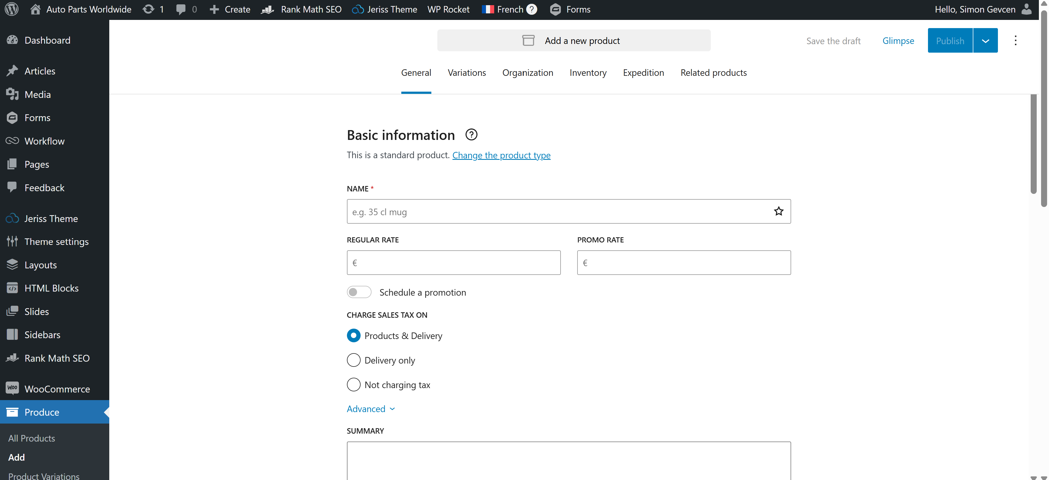Switch to the Organization tab
The height and width of the screenshot is (480, 1049).
click(527, 72)
